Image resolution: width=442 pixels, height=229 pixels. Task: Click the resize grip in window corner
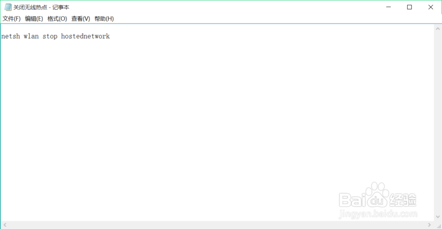click(439, 226)
